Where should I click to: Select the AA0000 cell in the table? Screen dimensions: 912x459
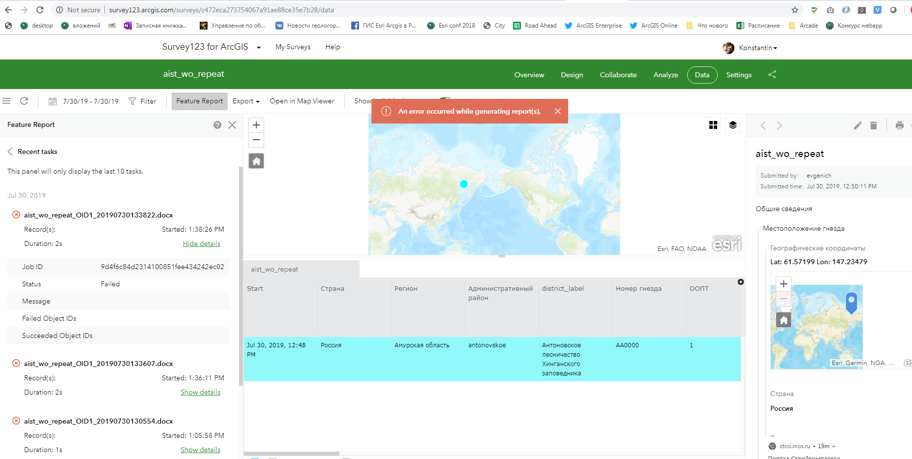[x=649, y=359]
